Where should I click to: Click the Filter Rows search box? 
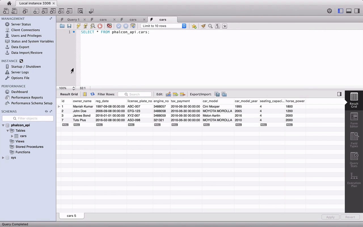pyautogui.click(x=135, y=94)
